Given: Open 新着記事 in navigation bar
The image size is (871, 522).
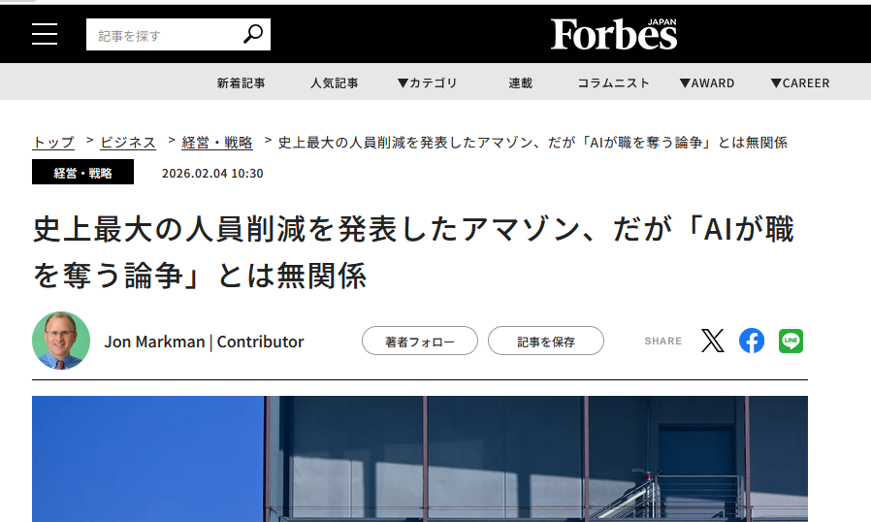Looking at the screenshot, I should click(x=241, y=82).
